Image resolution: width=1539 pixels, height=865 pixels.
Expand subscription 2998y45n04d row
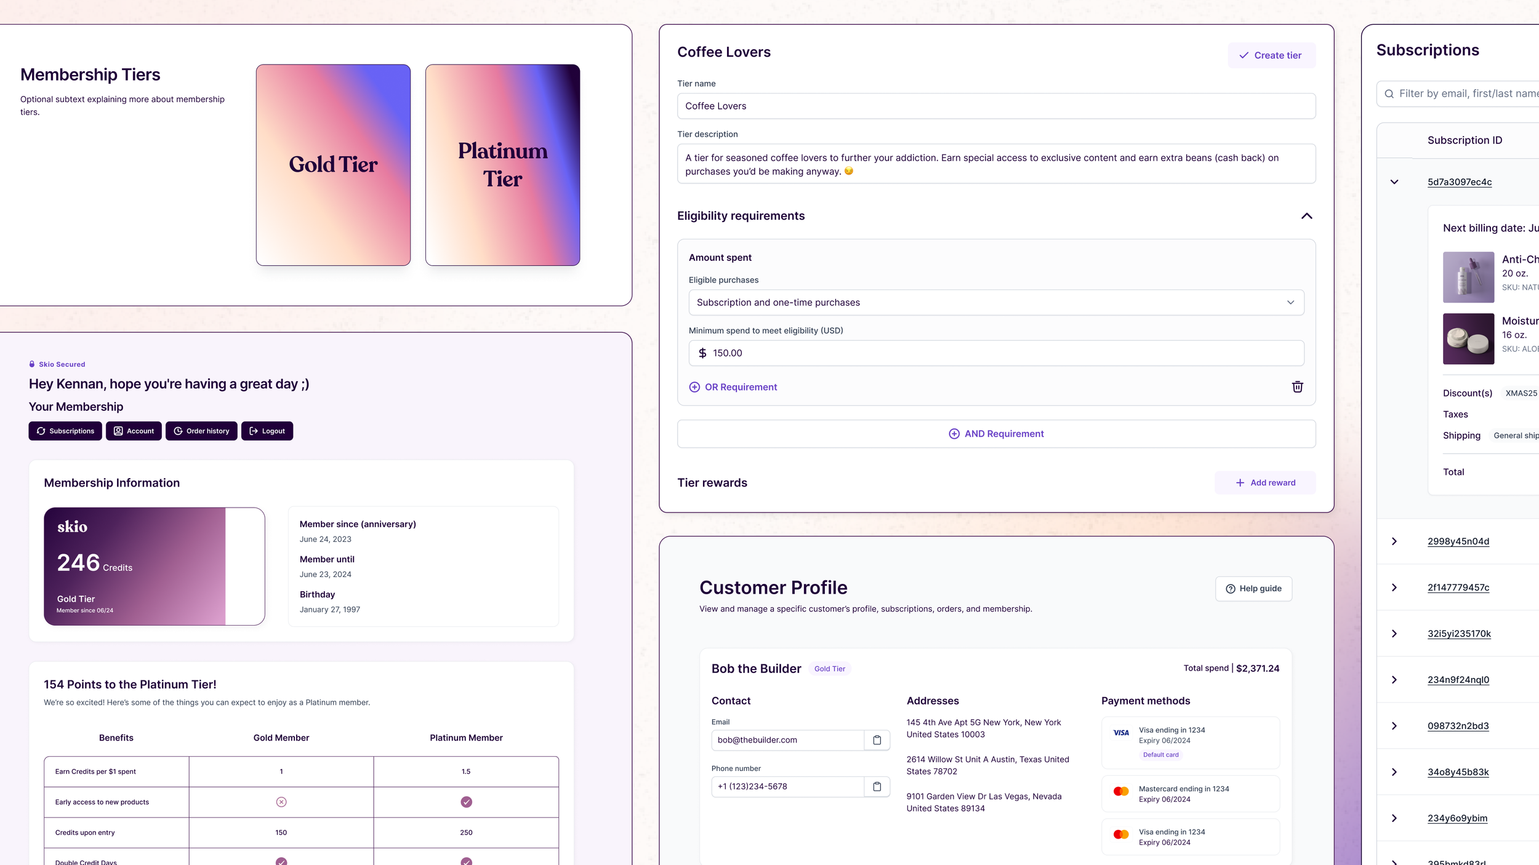coord(1394,541)
